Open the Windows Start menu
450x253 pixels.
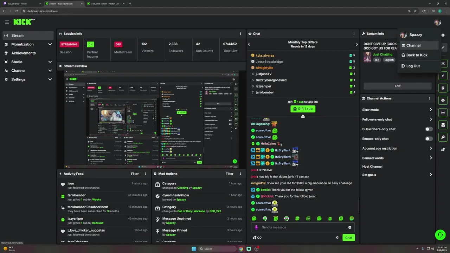[x=194, y=249]
